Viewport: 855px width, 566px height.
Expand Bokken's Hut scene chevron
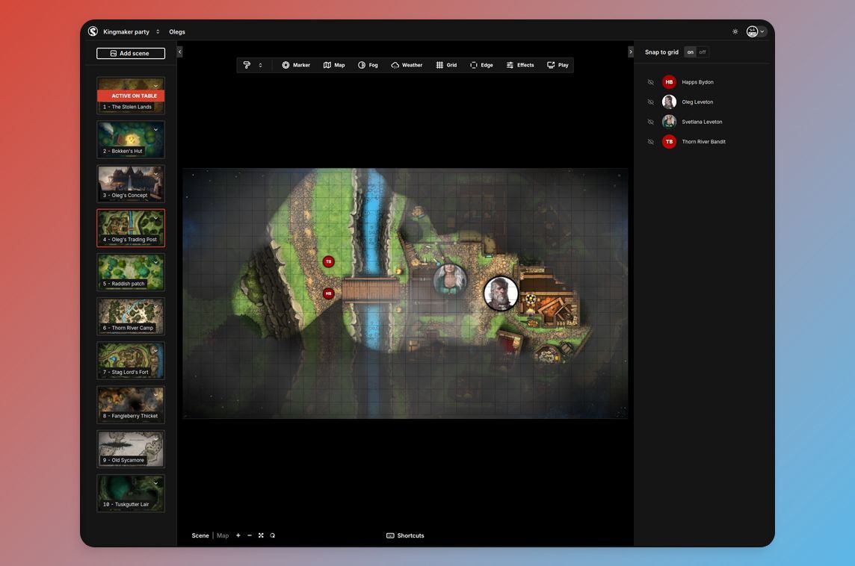(156, 130)
